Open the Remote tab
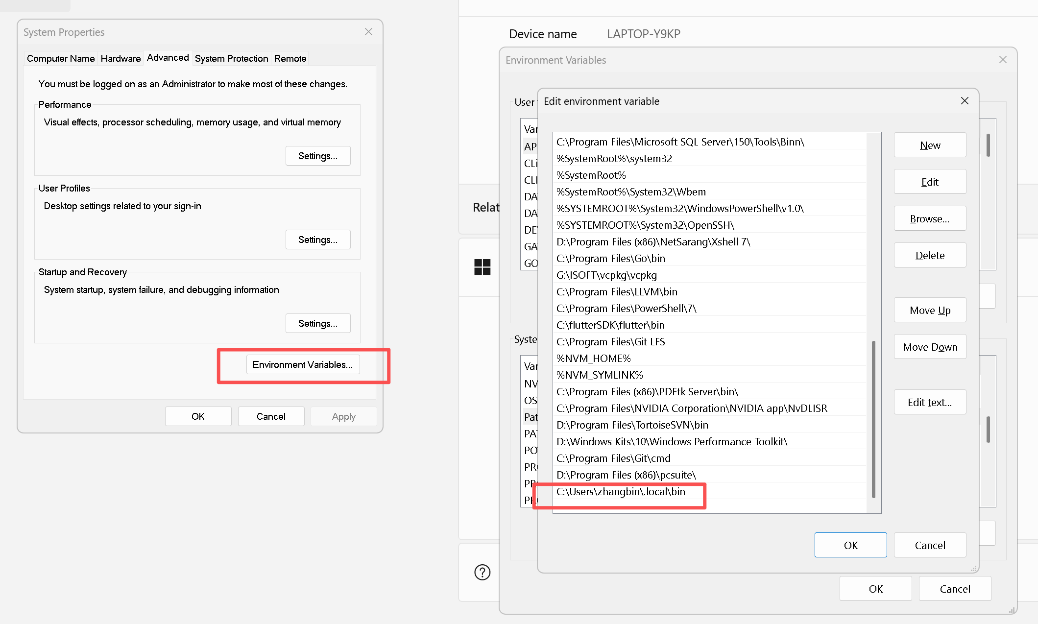The height and width of the screenshot is (624, 1038). pyautogui.click(x=290, y=58)
